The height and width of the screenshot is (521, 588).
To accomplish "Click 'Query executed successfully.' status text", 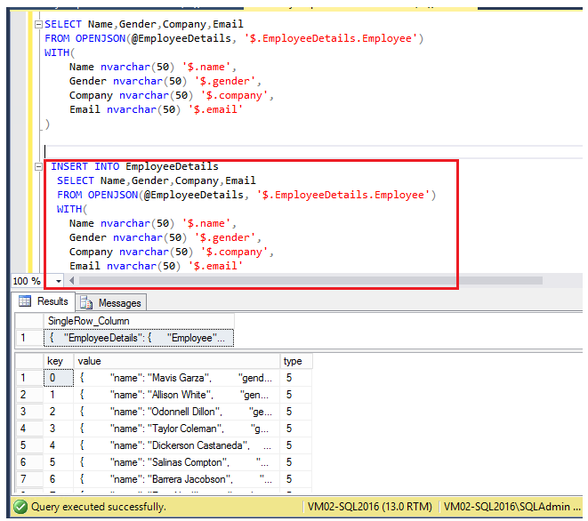I will pos(98,507).
